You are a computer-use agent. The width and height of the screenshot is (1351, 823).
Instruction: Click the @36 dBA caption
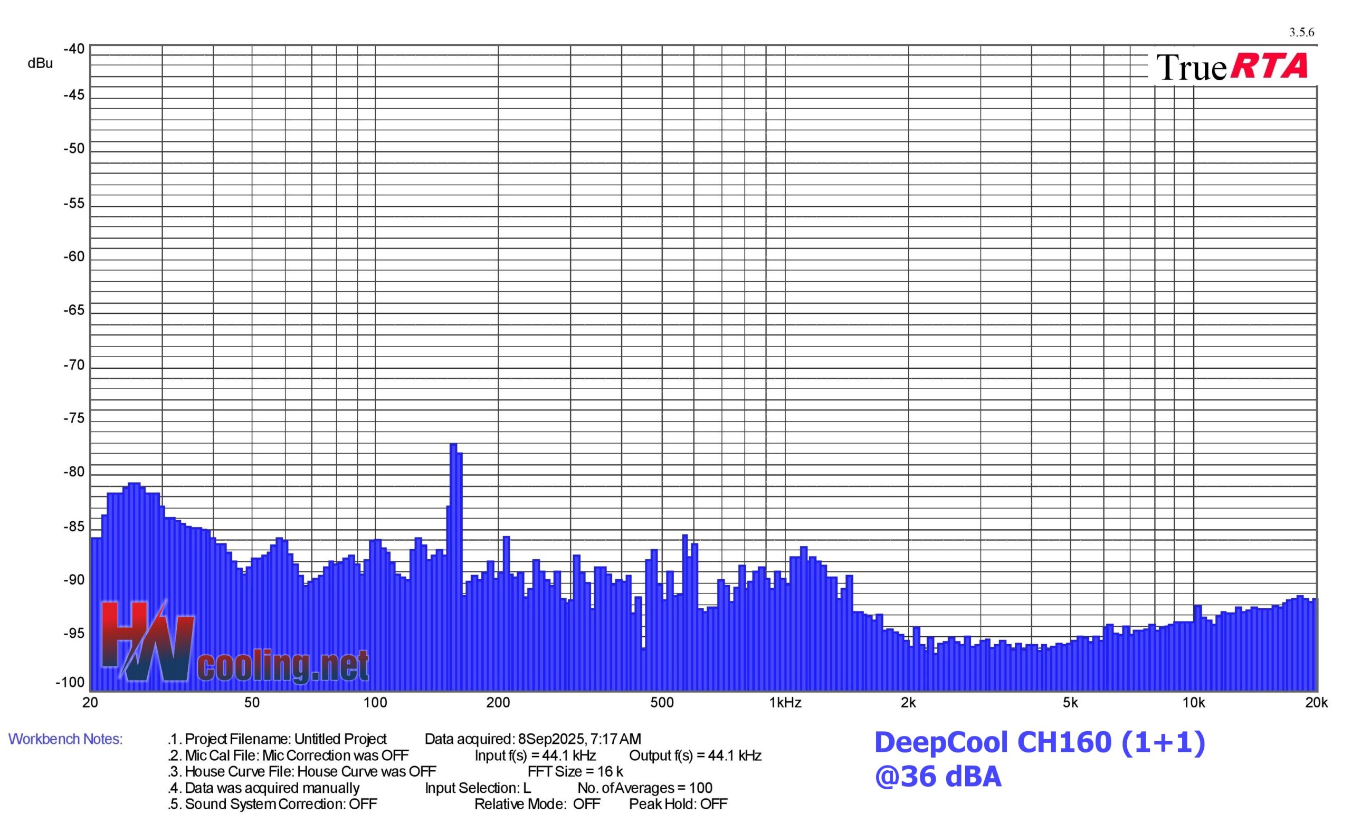[x=938, y=777]
